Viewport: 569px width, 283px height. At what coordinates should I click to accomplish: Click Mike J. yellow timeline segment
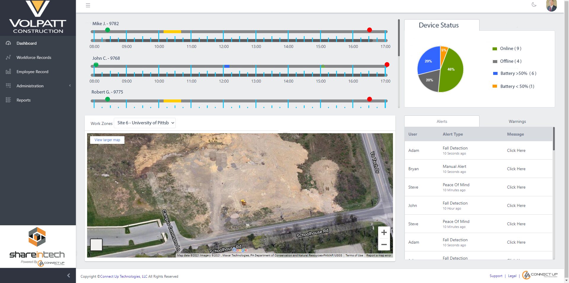[172, 32]
